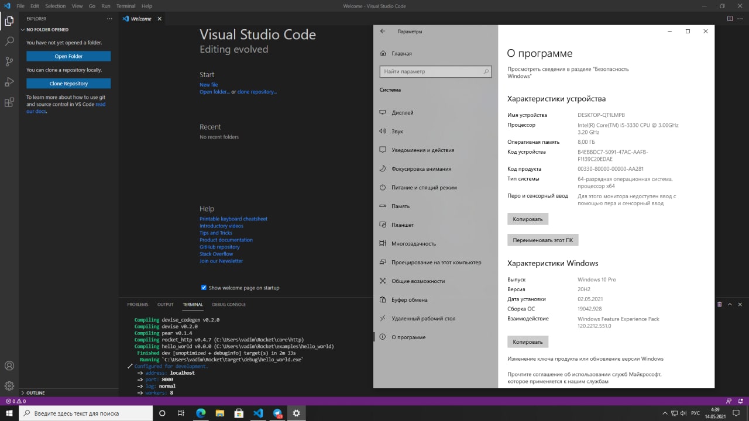This screenshot has width=749, height=421.
Task: Open the Stack Overflow help link
Action: (x=216, y=254)
